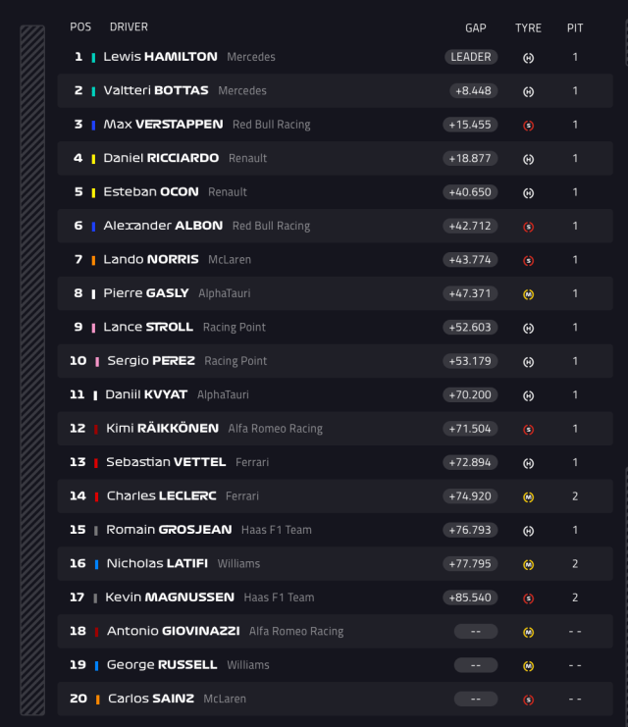Click the LEADER gap badge
This screenshot has height=727, width=628.
pos(471,57)
